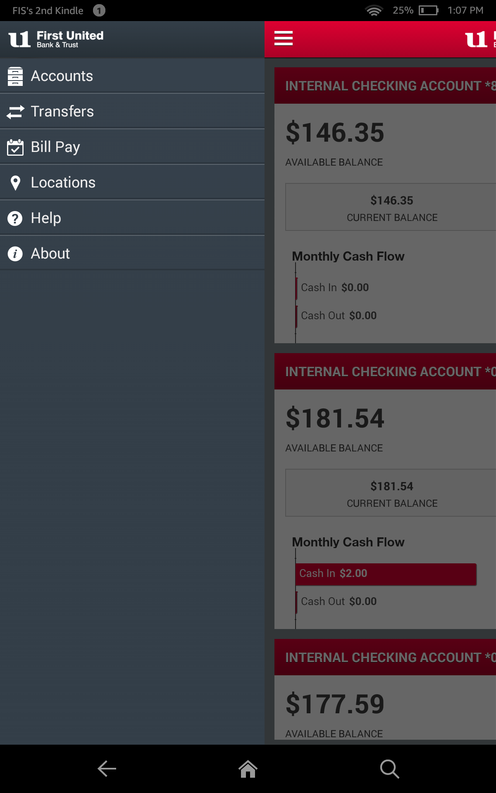Tap the Bill Pay calendar icon
Viewport: 496px width, 793px height.
coord(15,147)
